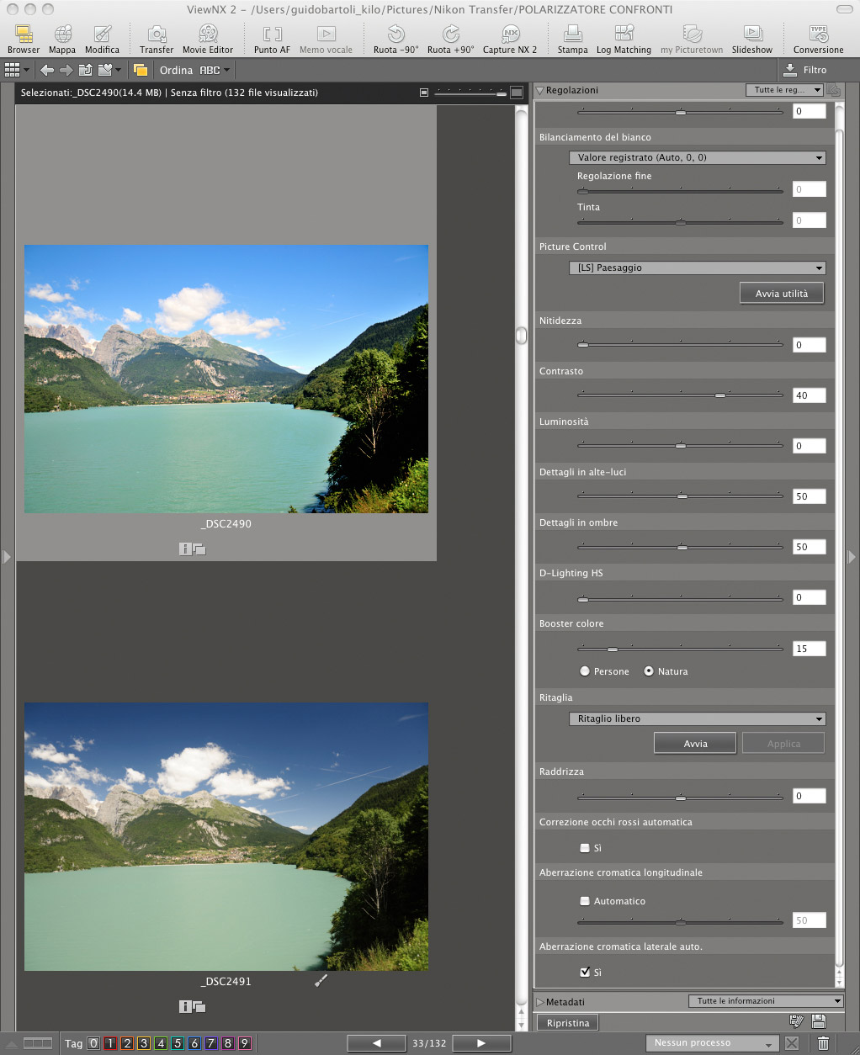This screenshot has width=860, height=1055.
Task: Save adjustments with the floppy disk icon
Action: (819, 1021)
